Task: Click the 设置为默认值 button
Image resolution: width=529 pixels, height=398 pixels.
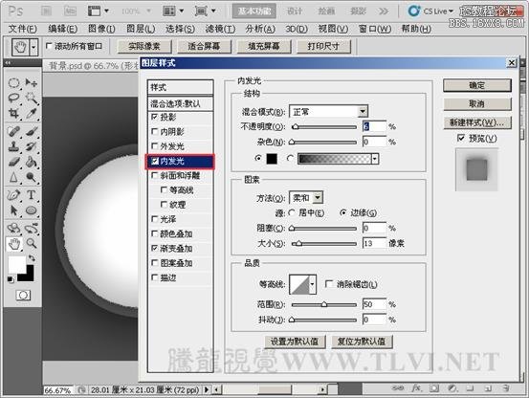Action: 295,342
